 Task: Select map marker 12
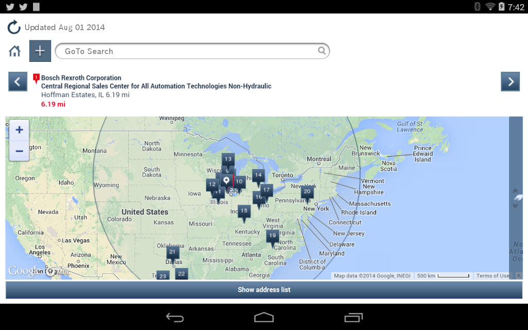click(212, 185)
